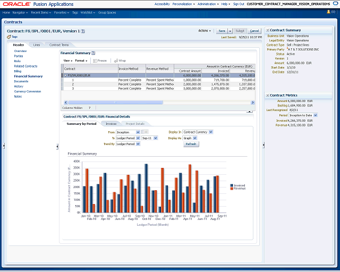The height and width of the screenshot is (272, 340).
Task: Click the Revenue legend orange swatch
Action: pos(232,189)
